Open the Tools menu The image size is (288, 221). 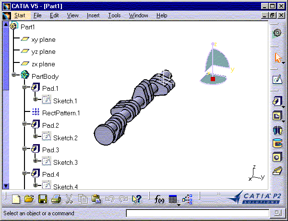[114, 15]
